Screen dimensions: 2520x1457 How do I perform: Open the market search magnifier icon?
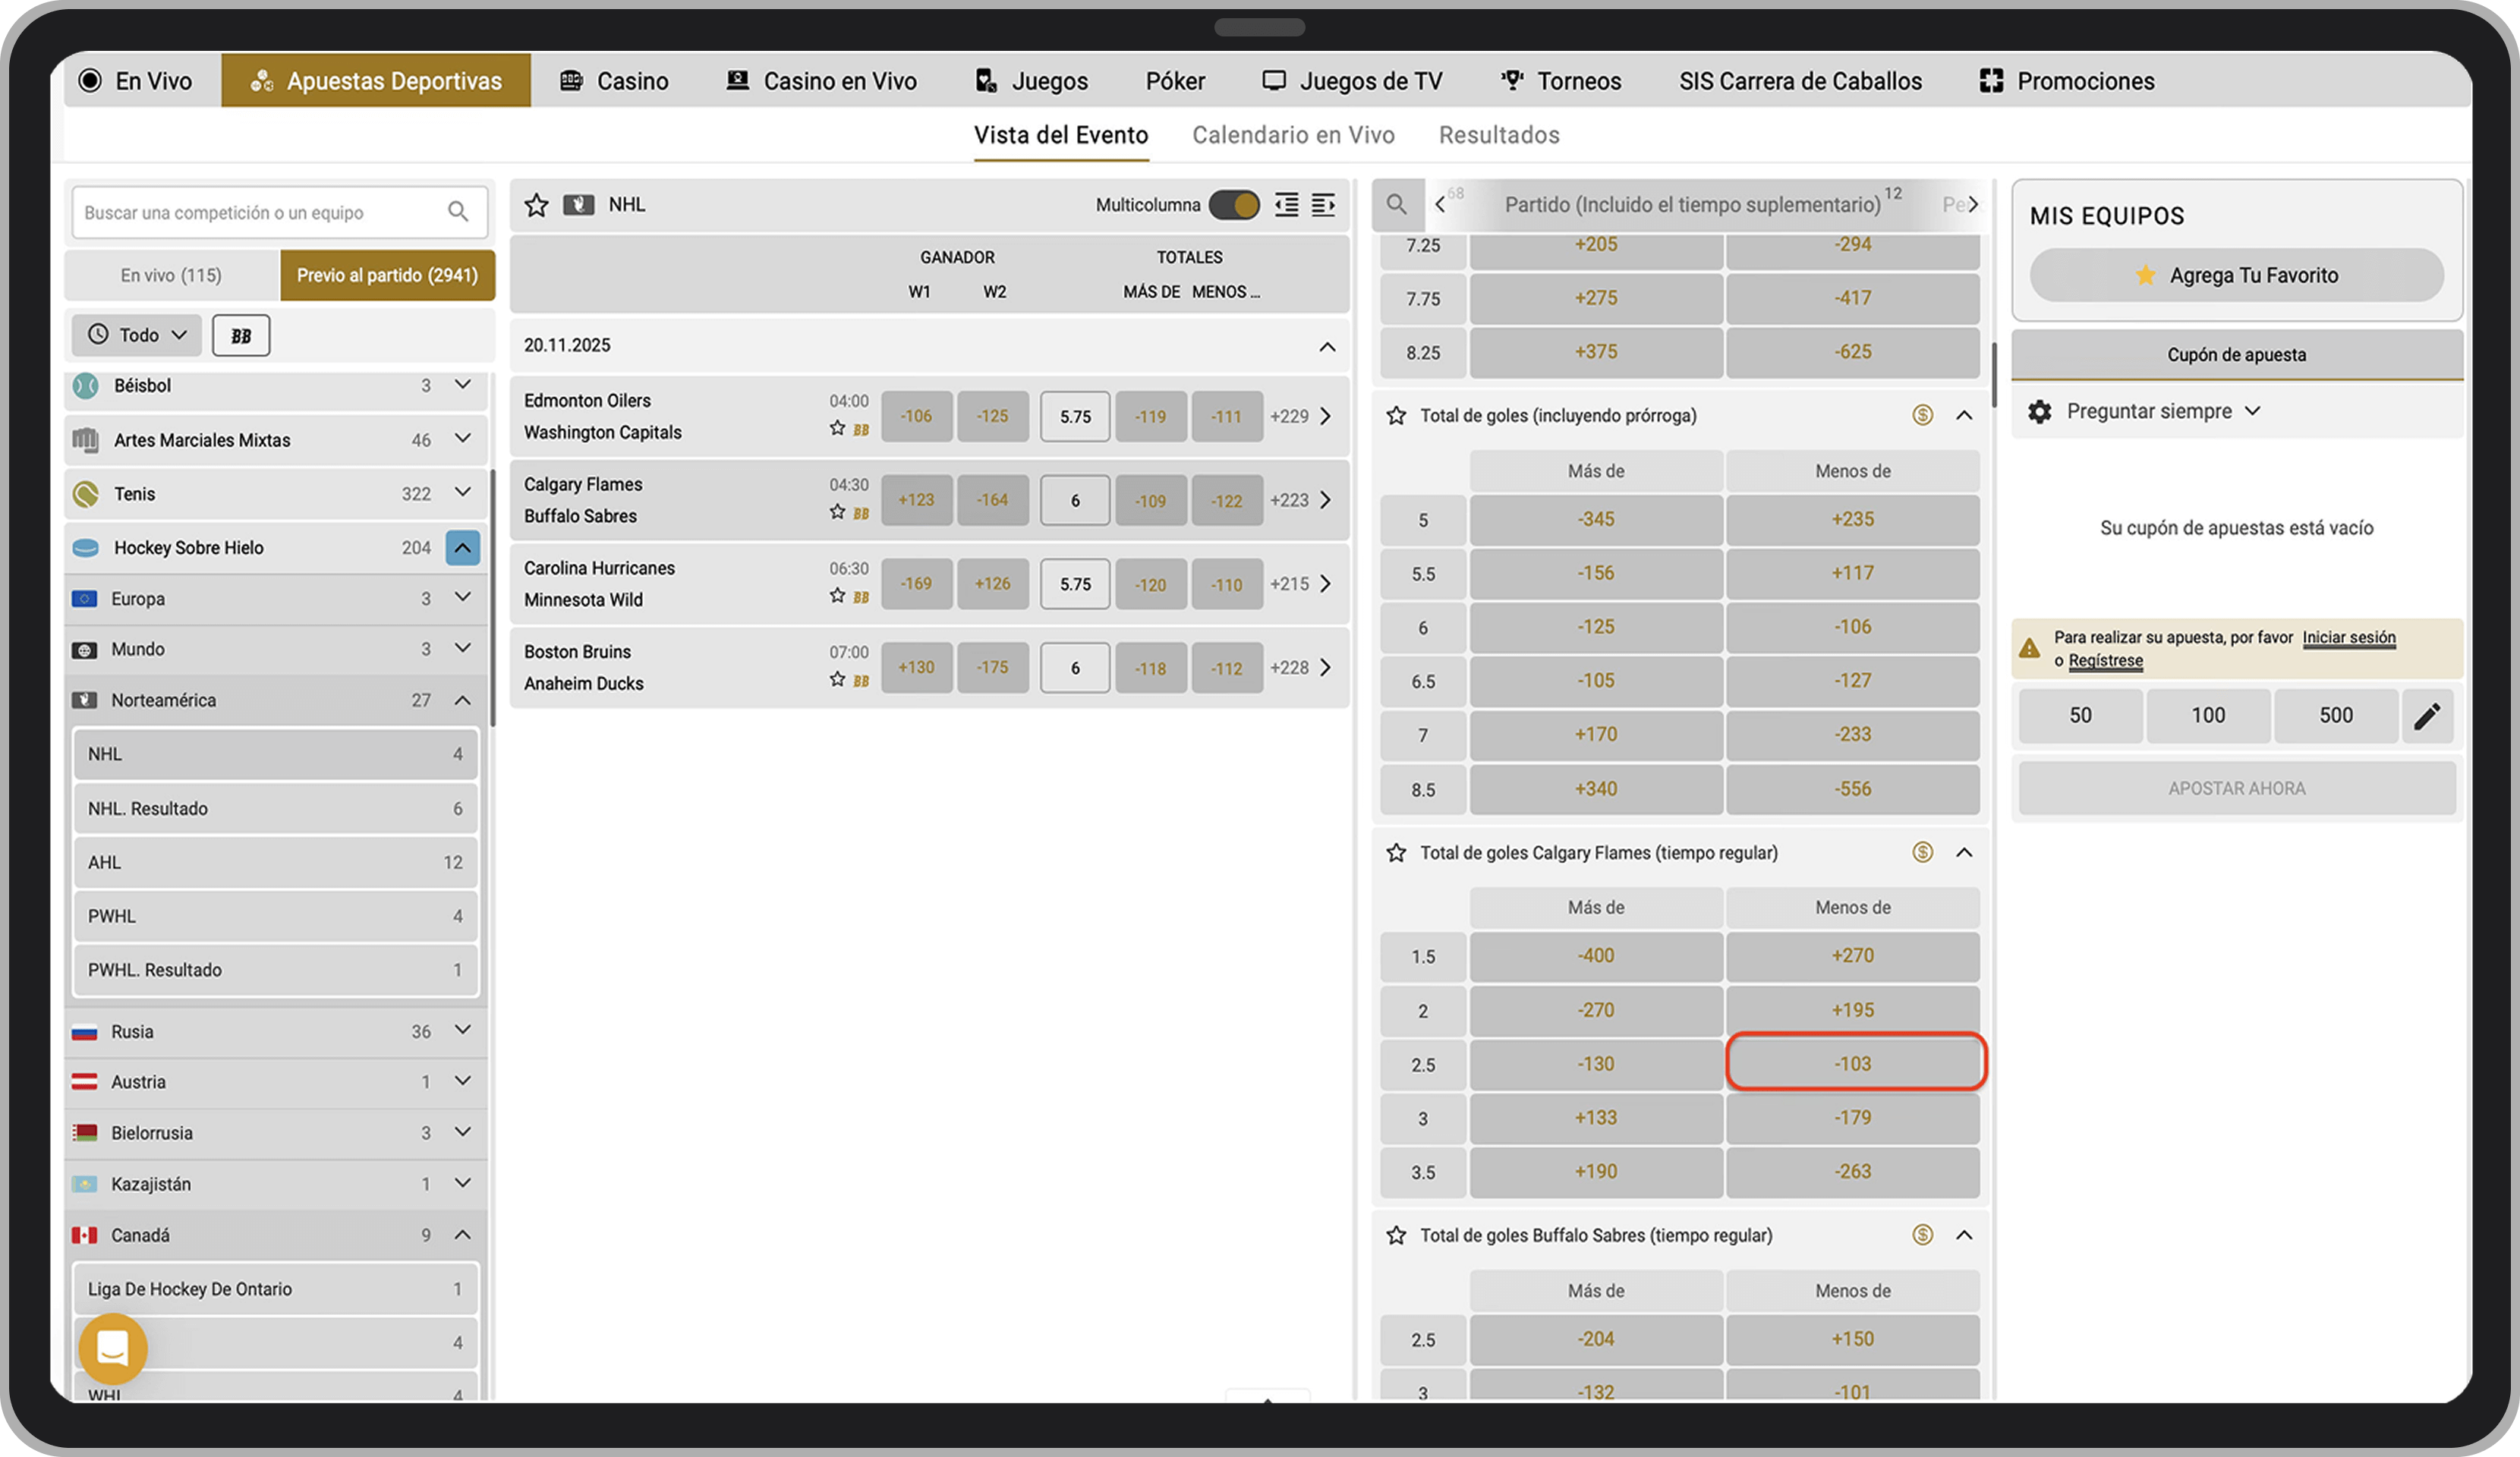(x=1397, y=205)
